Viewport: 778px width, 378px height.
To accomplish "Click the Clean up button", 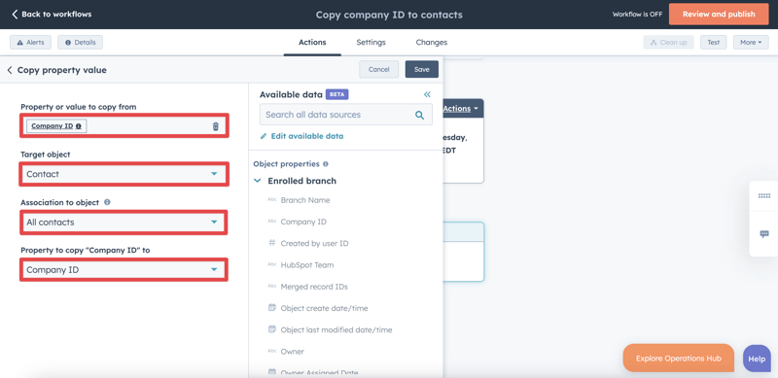I will pyautogui.click(x=668, y=43).
